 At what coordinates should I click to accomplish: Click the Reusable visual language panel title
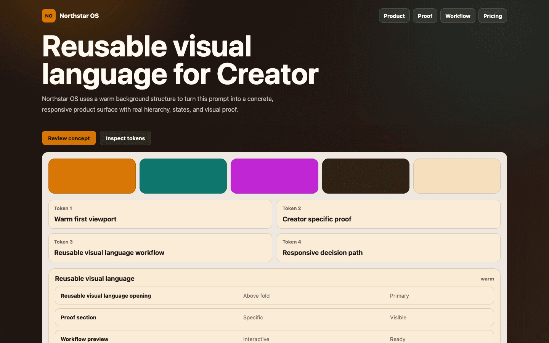pyautogui.click(x=95, y=279)
